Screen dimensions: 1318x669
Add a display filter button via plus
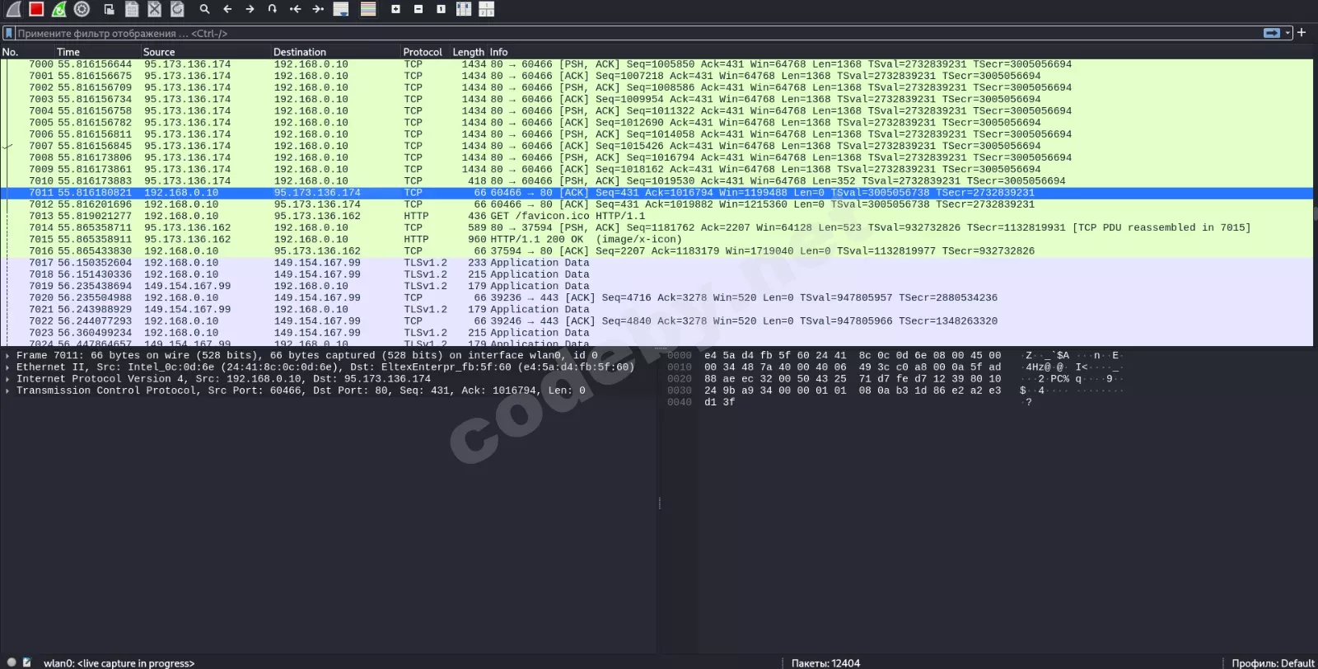click(1302, 33)
